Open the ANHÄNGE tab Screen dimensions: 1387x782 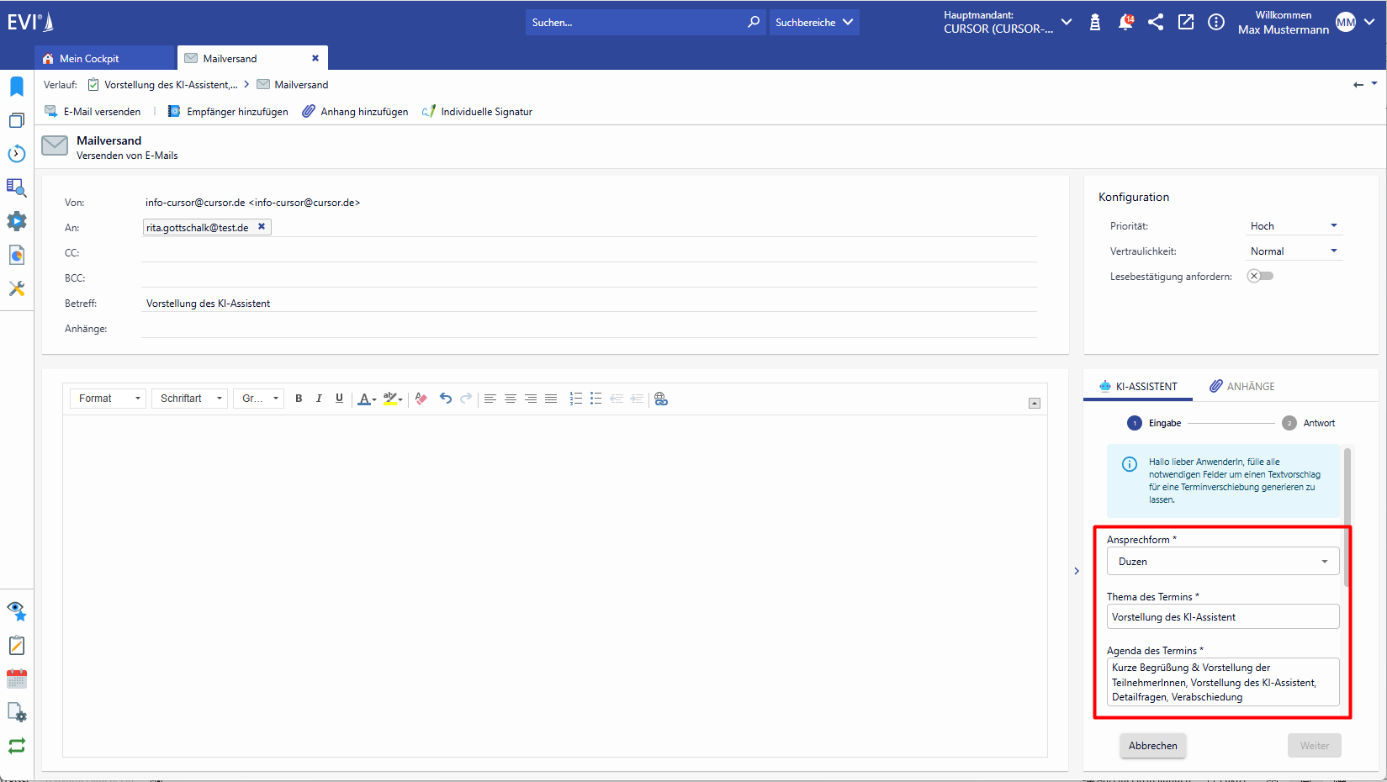[1242, 387]
